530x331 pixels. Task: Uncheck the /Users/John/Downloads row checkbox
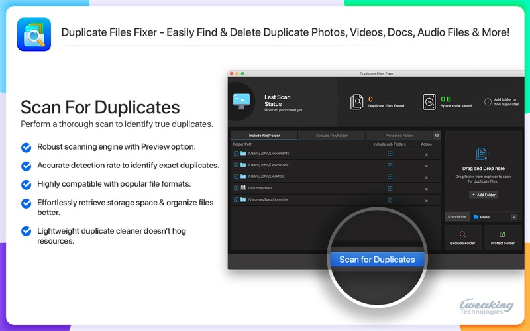click(237, 165)
